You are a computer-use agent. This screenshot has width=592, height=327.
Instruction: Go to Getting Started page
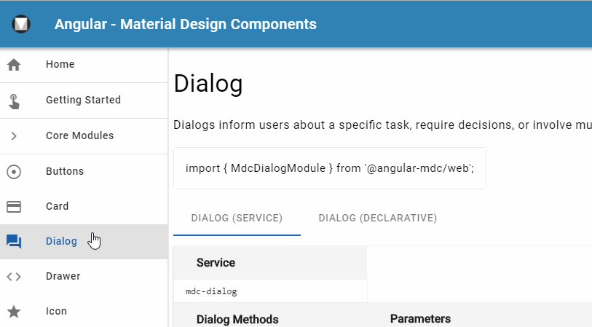[84, 101]
